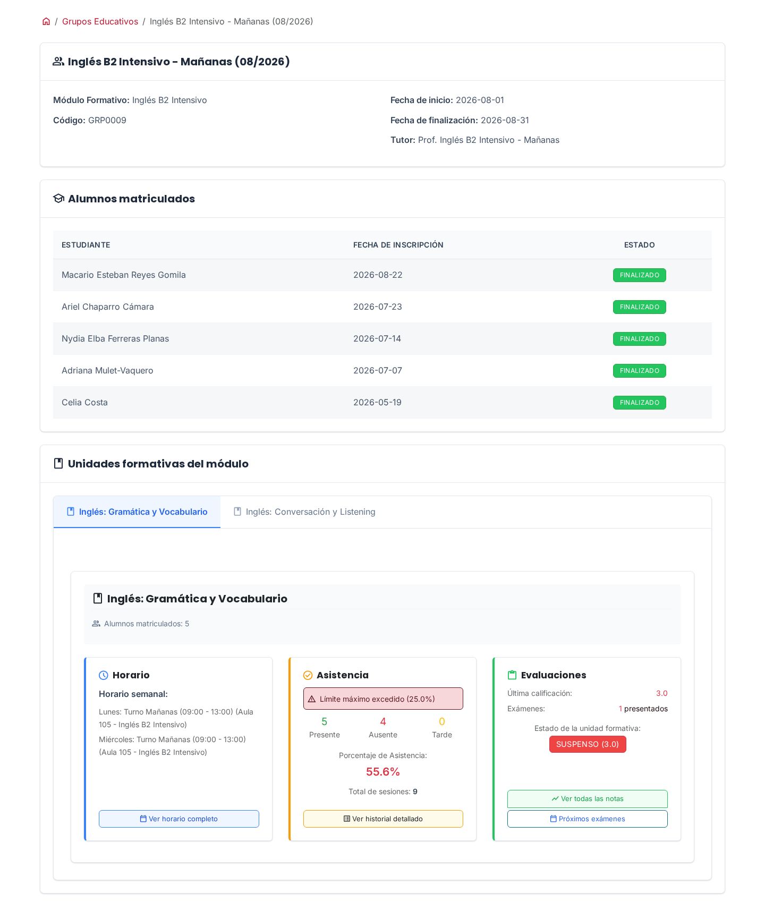Click book icon next to Unidades formativas heading
This screenshot has height=919, width=765.
(x=58, y=464)
